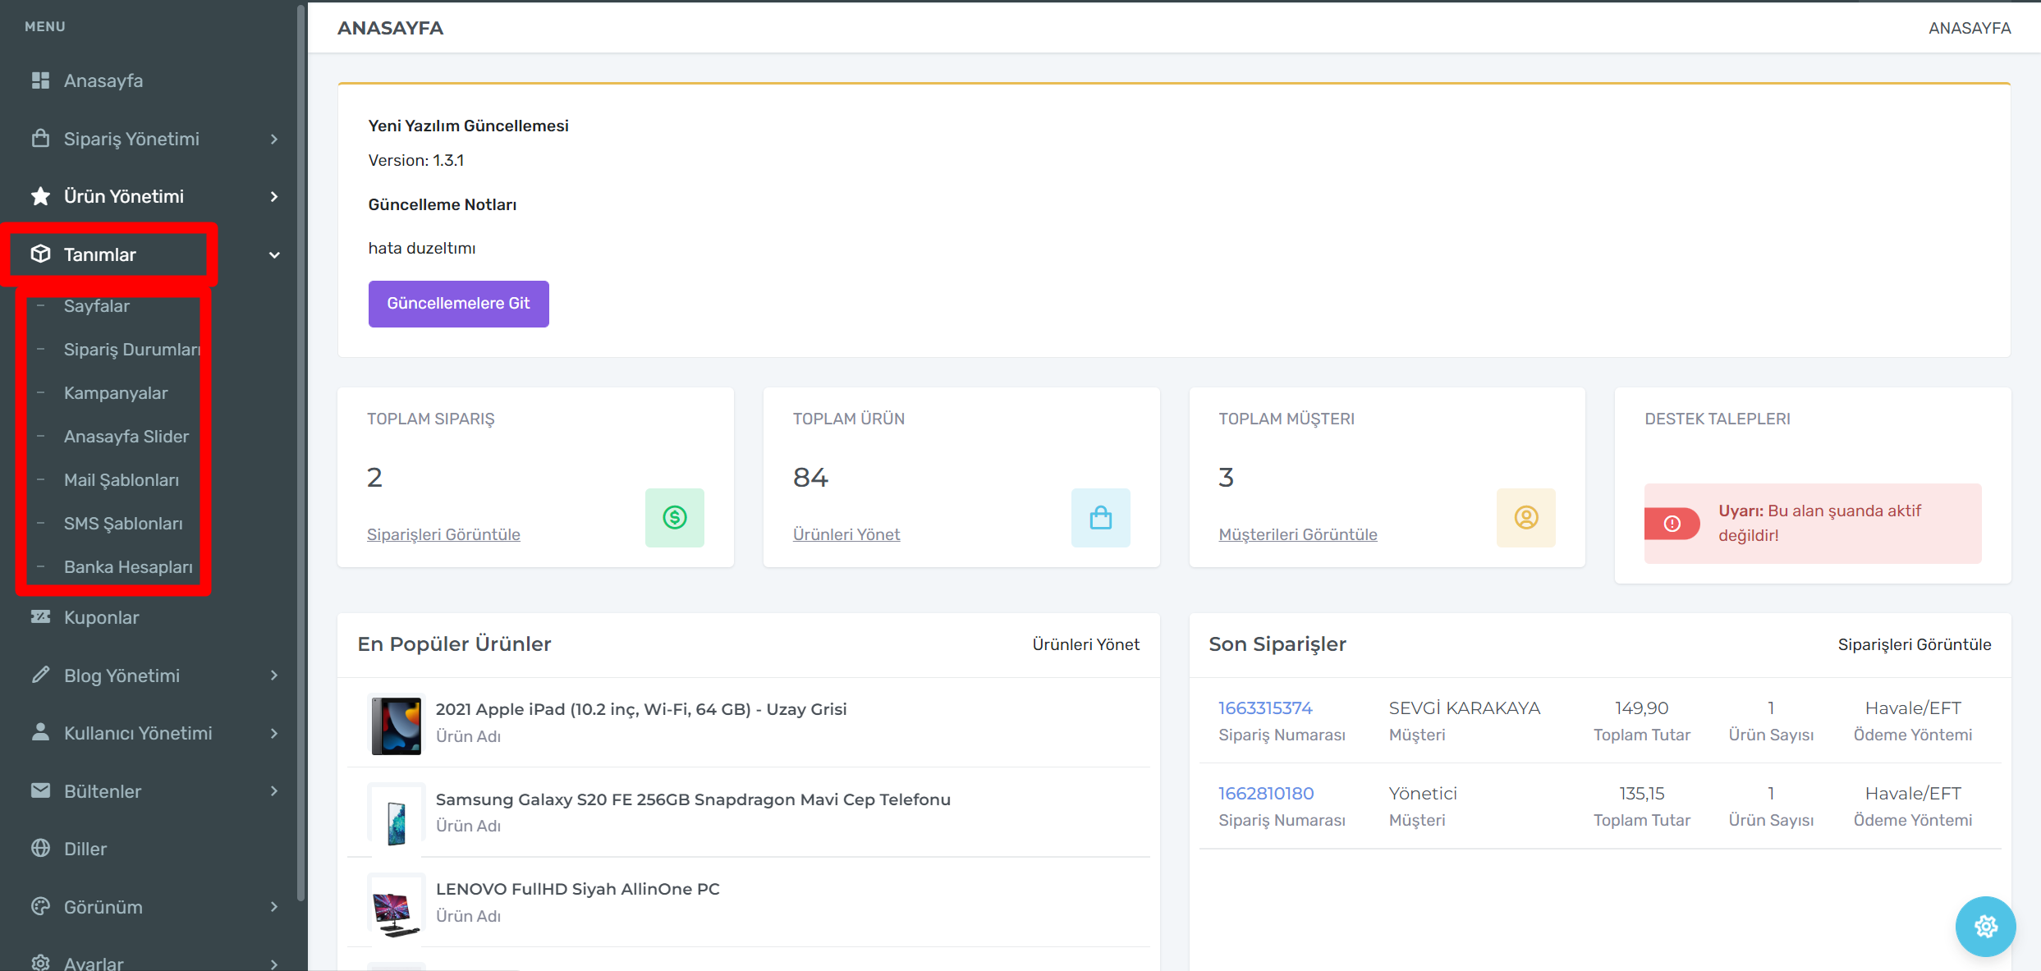
Task: Click the red warning alert icon
Action: [x=1672, y=524]
